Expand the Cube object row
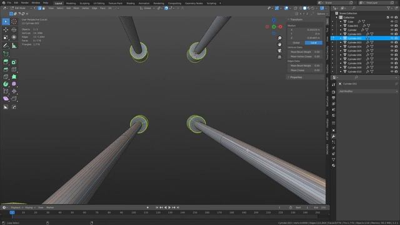The image size is (400, 225). point(341,22)
